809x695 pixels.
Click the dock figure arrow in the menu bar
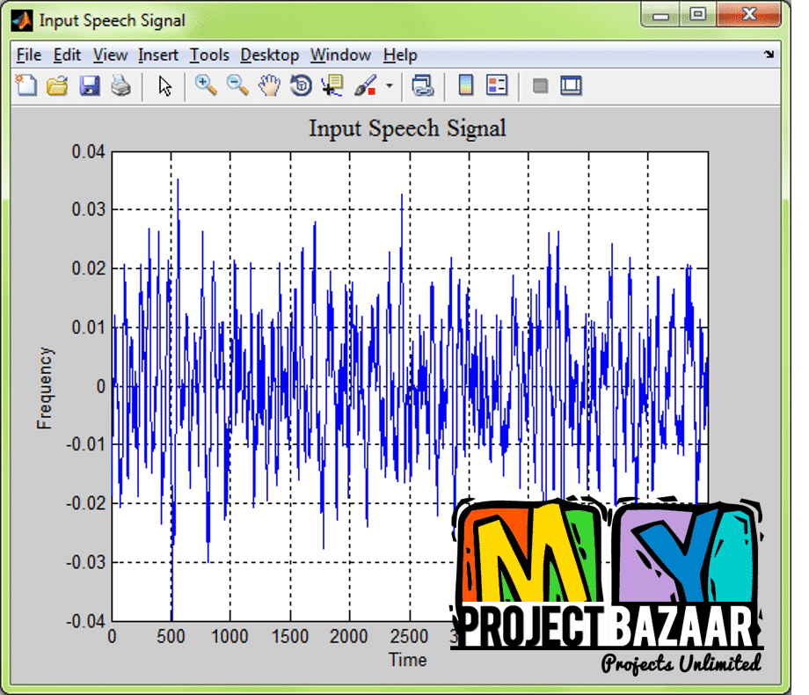point(769,55)
